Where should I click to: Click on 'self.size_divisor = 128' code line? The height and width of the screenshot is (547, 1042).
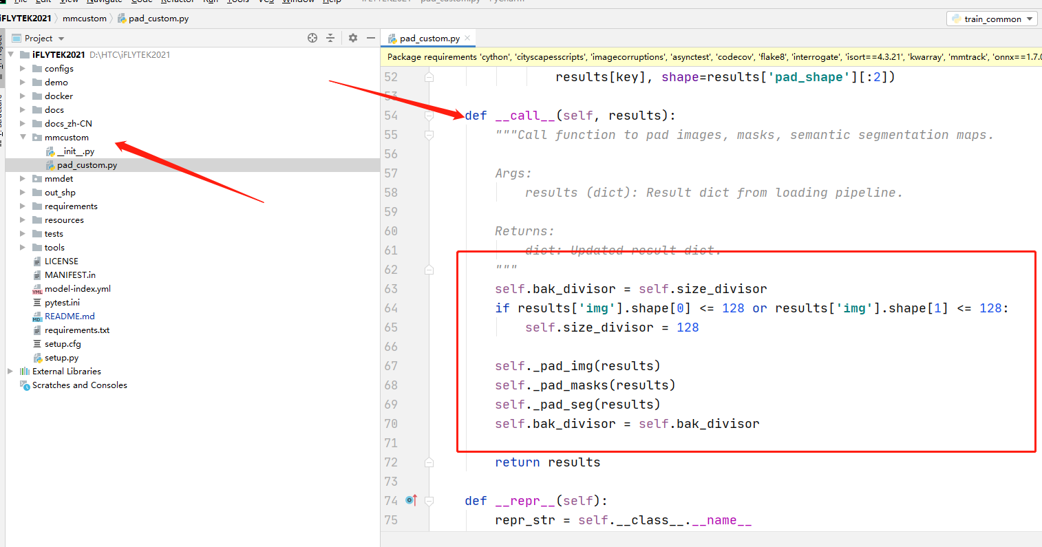click(612, 328)
